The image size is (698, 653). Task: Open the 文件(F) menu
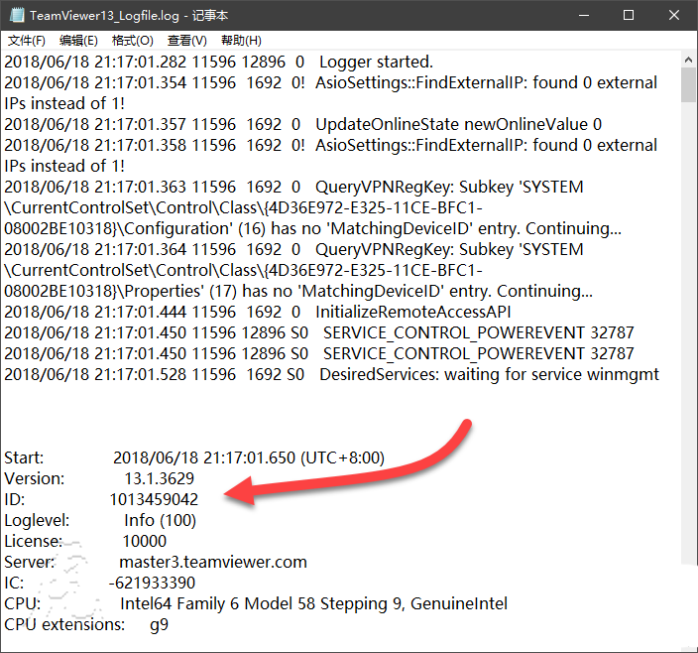[27, 41]
